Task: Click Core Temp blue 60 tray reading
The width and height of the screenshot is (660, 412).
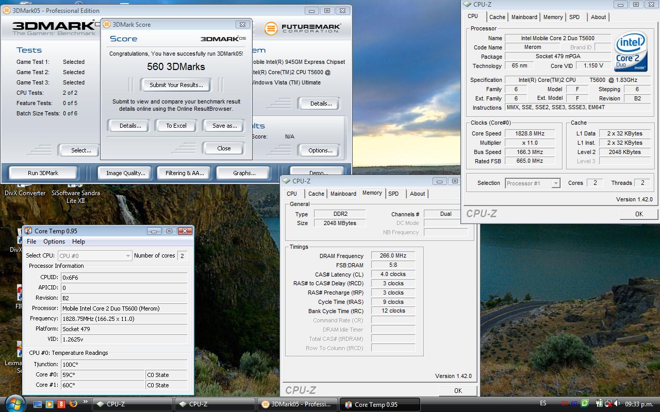Action: click(x=574, y=403)
